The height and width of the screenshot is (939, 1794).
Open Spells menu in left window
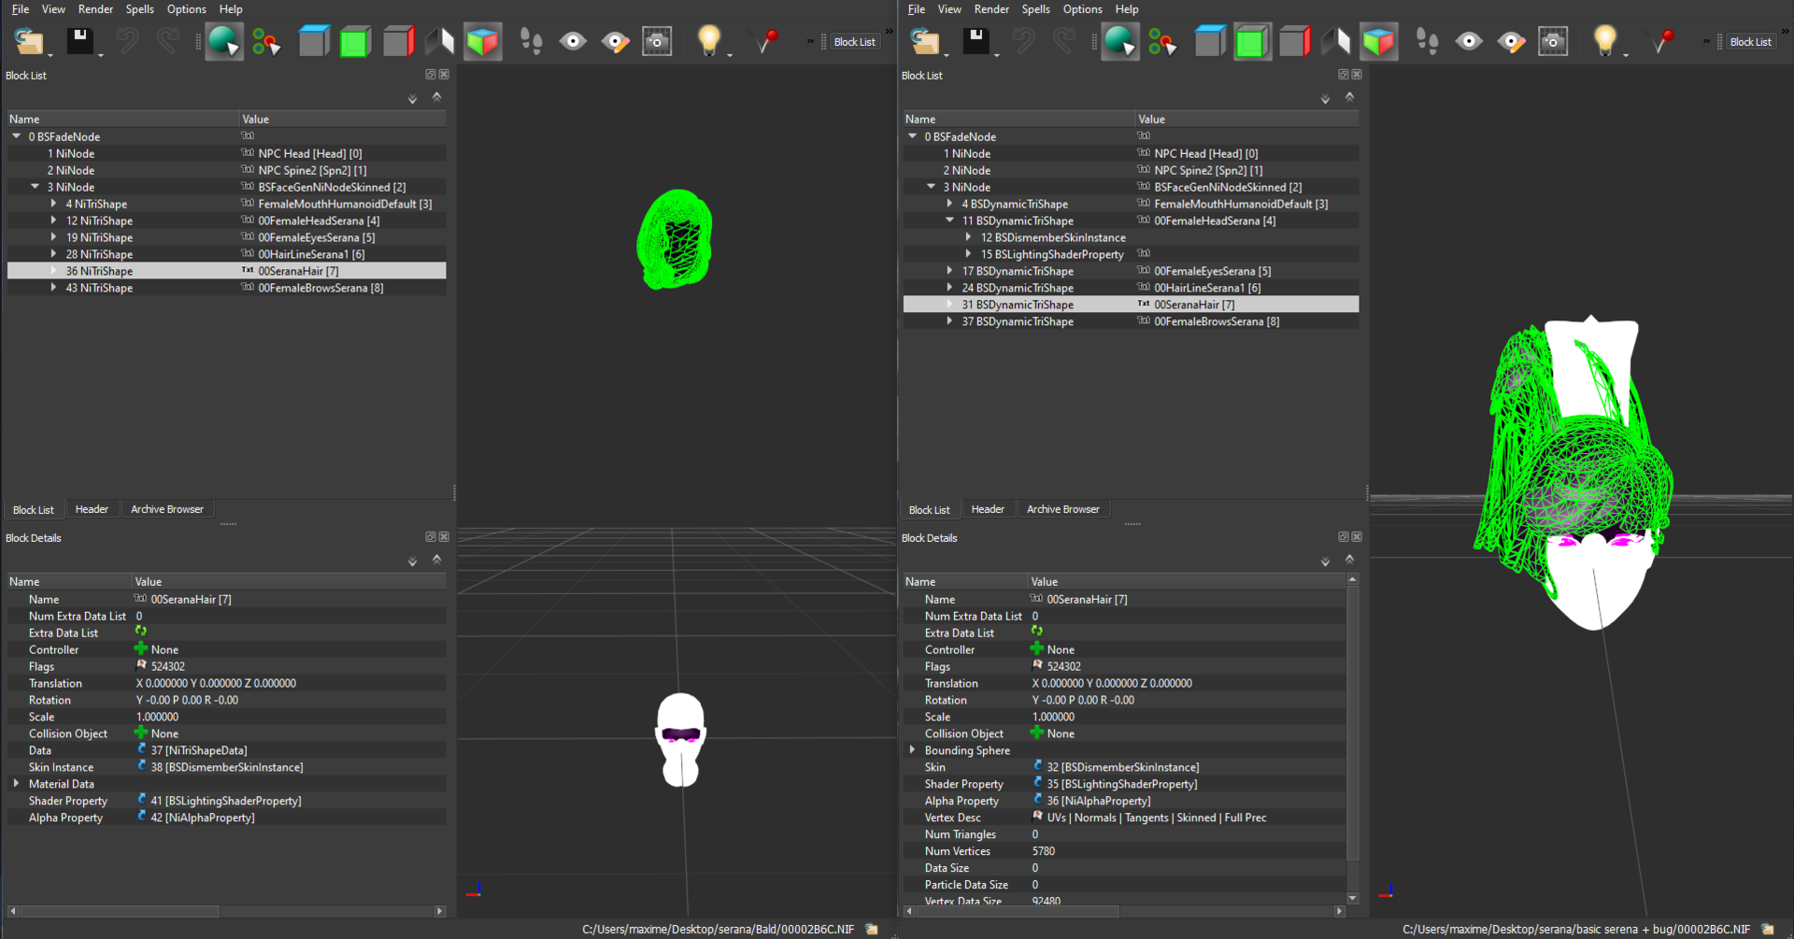pos(140,9)
